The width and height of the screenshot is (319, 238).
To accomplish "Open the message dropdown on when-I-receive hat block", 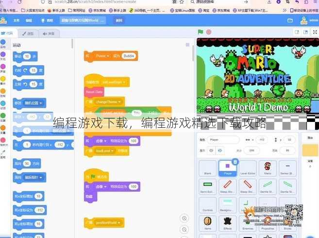I will (114, 82).
